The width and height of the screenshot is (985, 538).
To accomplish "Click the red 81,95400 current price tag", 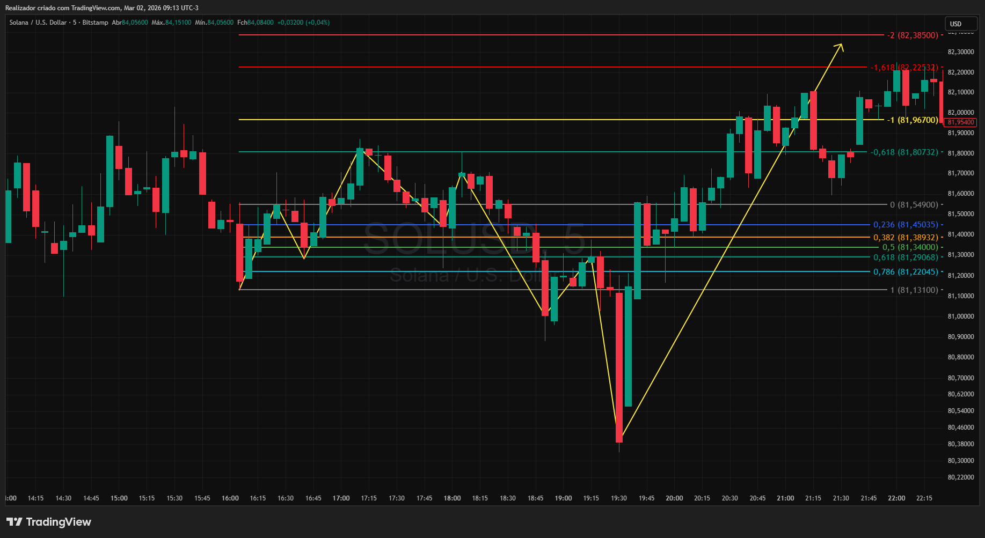I will click(x=960, y=122).
